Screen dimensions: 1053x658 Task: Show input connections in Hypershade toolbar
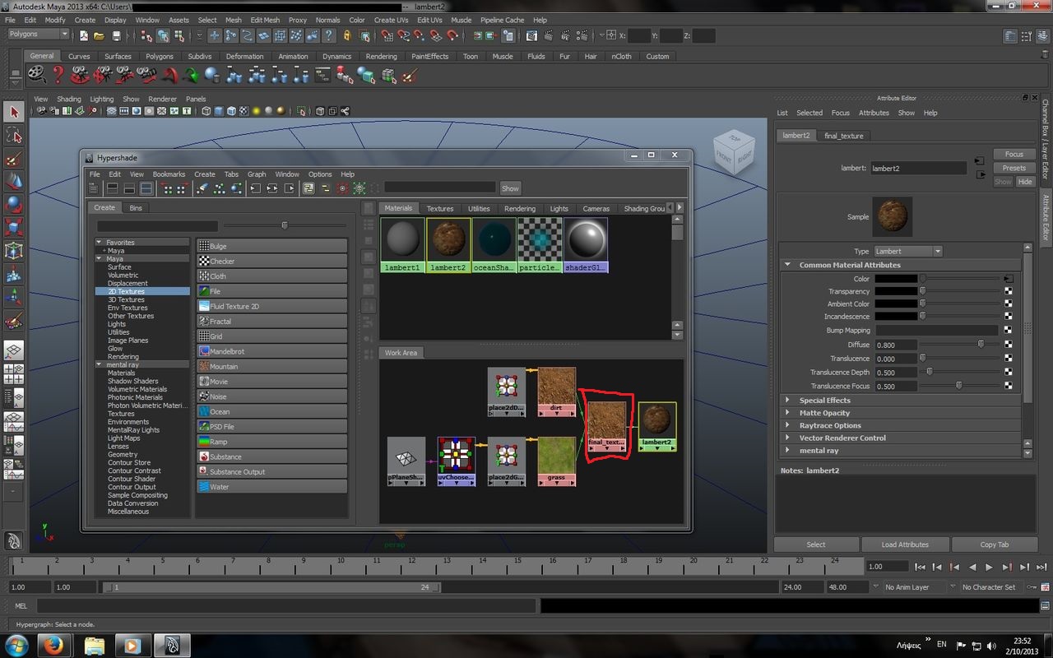click(x=256, y=188)
